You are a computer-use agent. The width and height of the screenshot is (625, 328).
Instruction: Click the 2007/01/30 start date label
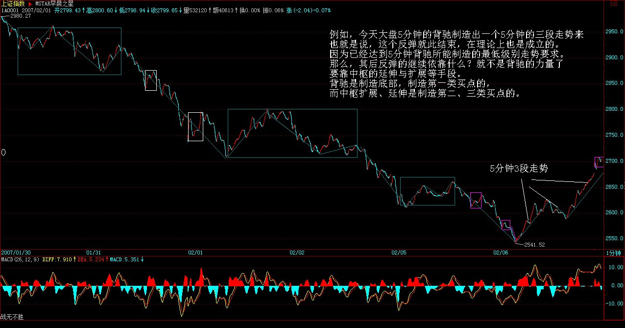point(15,253)
